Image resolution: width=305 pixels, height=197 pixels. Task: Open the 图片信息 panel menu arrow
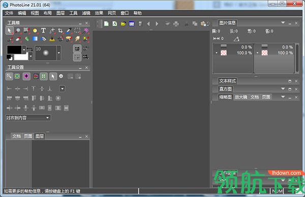coord(283,23)
